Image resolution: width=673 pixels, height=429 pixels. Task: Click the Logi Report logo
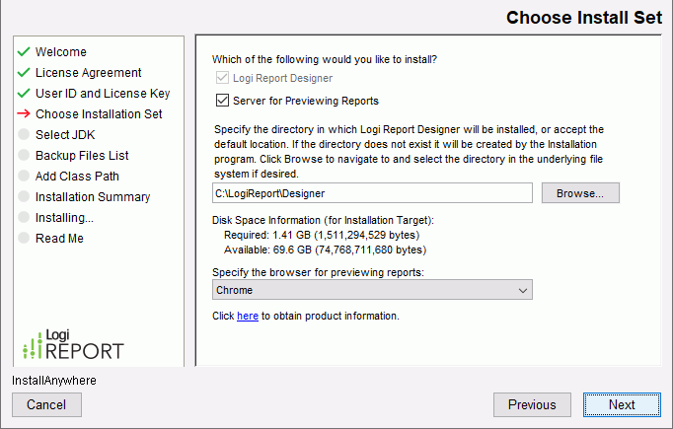[x=73, y=344]
